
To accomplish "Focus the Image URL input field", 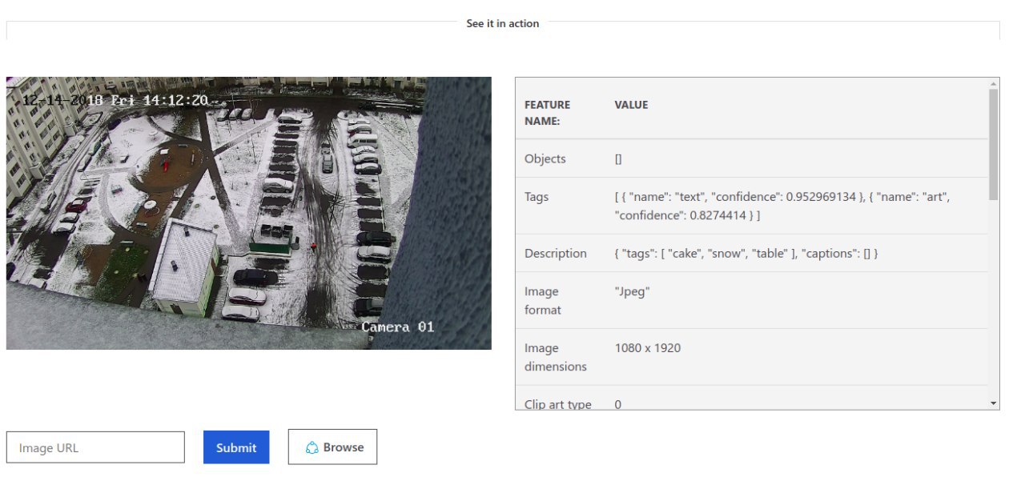I will click(95, 447).
